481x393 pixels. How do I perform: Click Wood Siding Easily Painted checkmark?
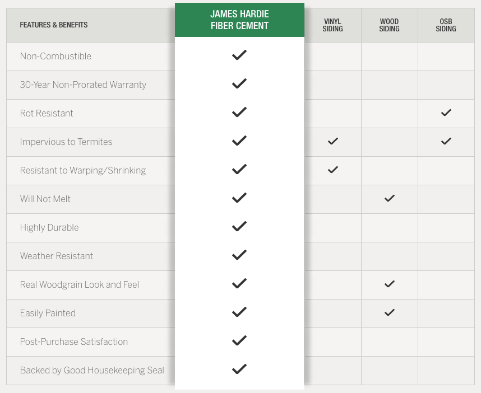pyautogui.click(x=389, y=312)
